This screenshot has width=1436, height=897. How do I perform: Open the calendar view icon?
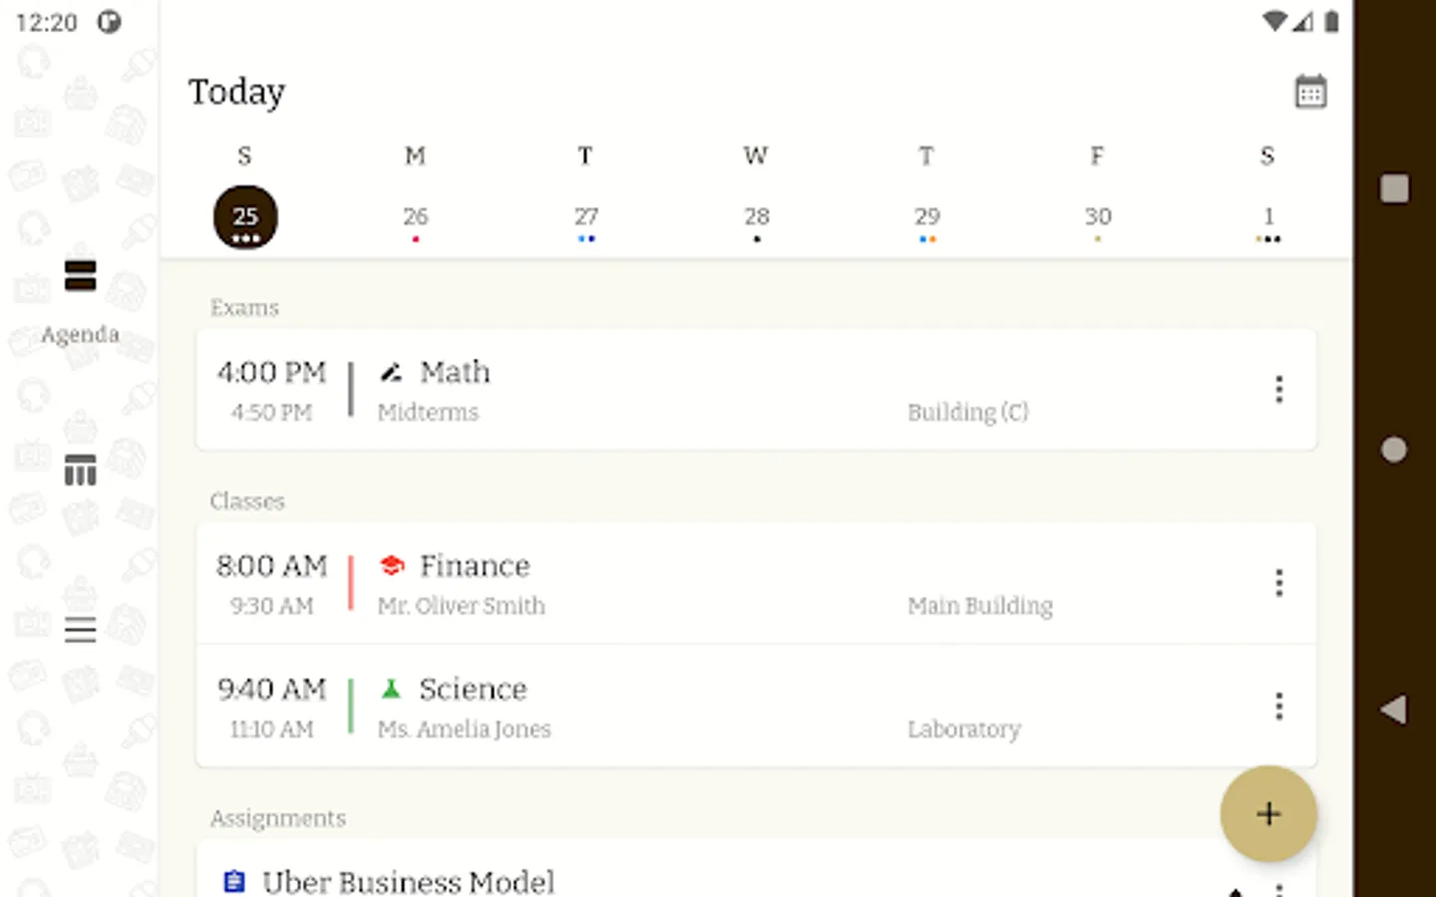(1310, 93)
